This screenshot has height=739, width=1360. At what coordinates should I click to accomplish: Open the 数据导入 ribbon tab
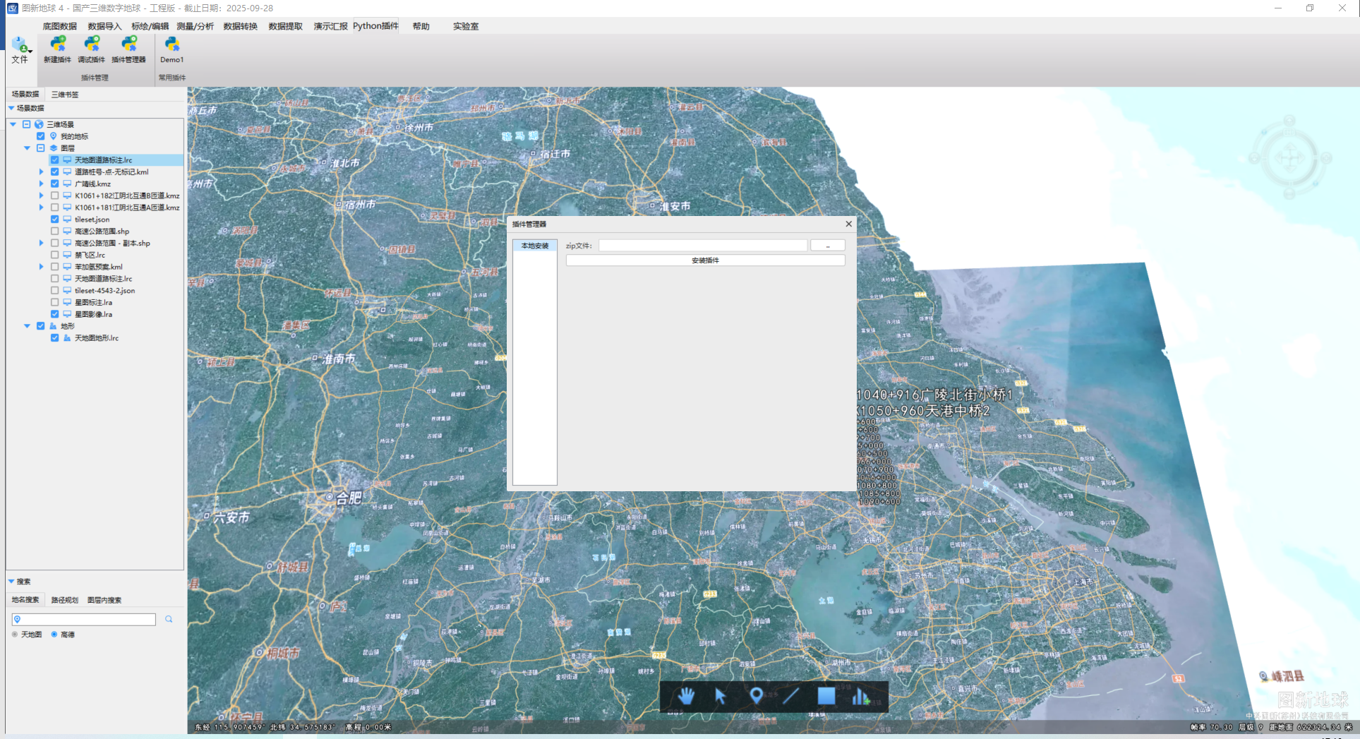tap(104, 26)
